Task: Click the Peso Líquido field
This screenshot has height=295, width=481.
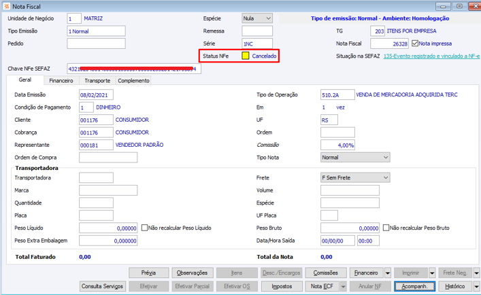Action: pos(108,228)
